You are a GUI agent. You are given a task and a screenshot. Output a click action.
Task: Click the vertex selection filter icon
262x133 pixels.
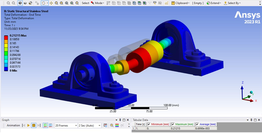point(108,3)
